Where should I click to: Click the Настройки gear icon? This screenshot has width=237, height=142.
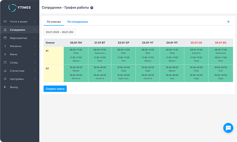coord(5,79)
